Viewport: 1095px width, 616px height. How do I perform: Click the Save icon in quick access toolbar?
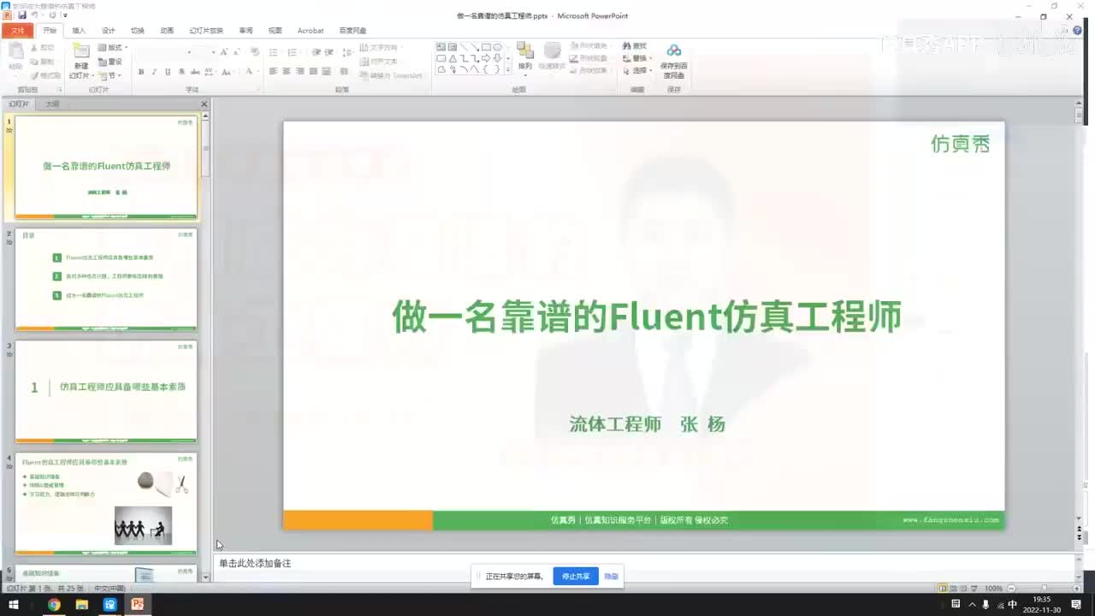[22, 15]
